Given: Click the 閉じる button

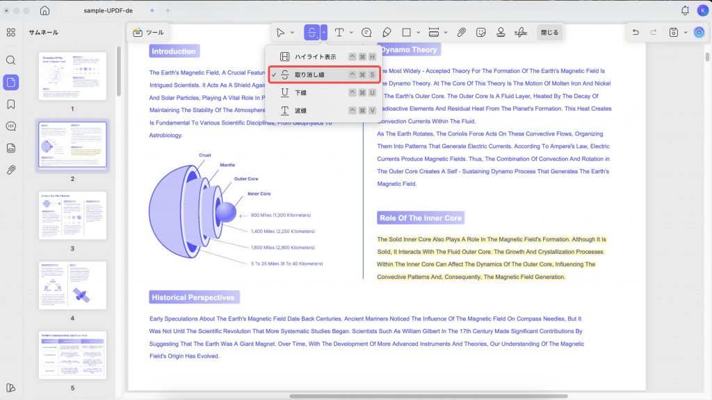Looking at the screenshot, I should pos(549,32).
